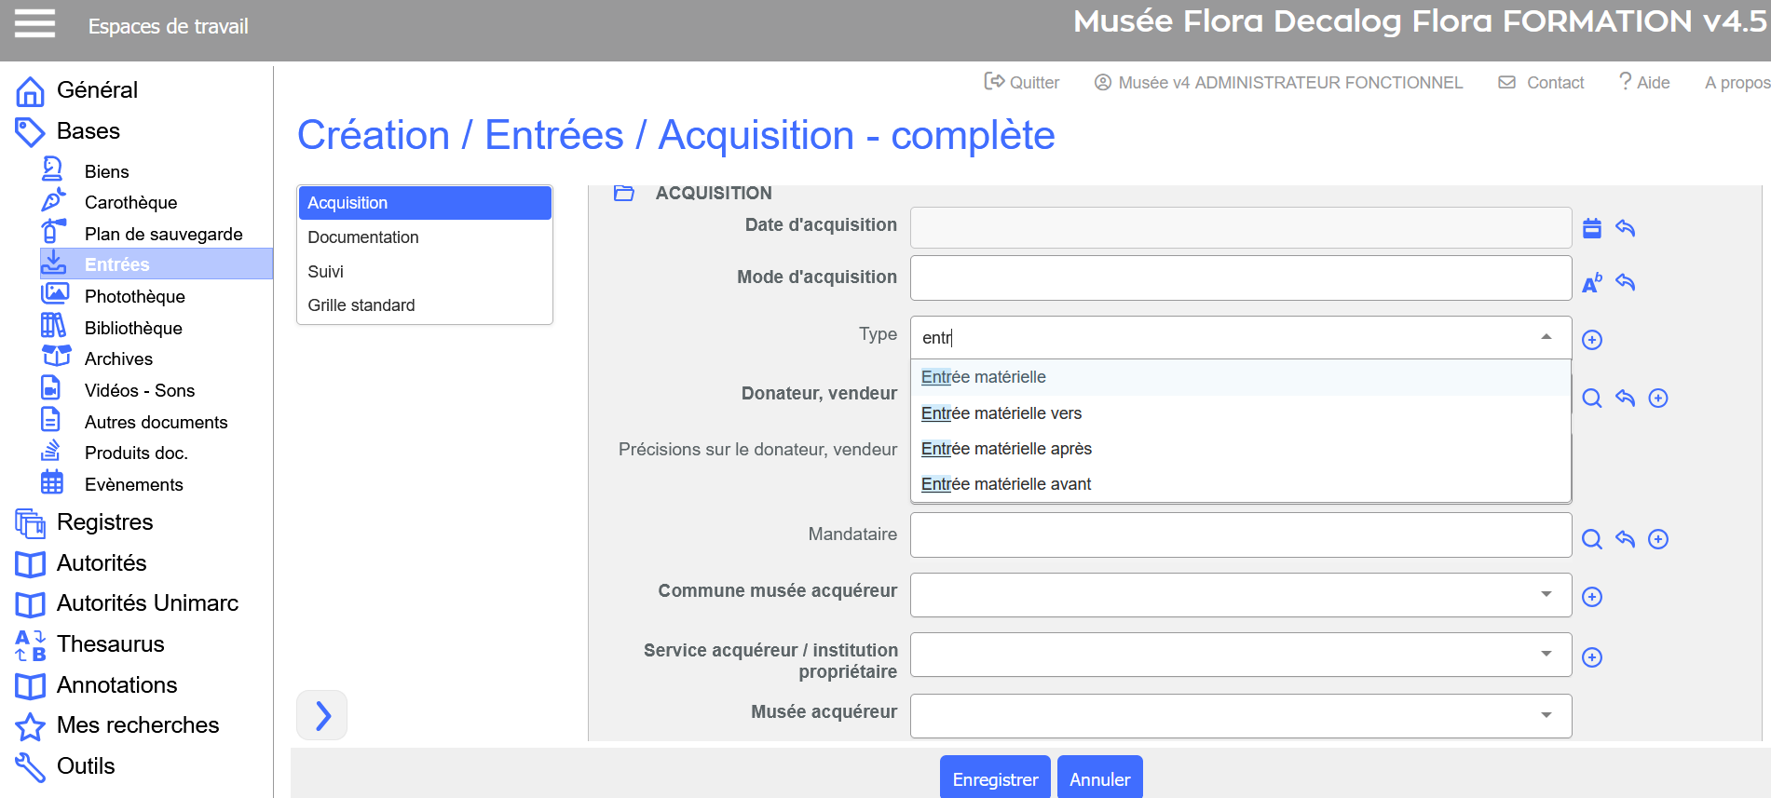Click the search magnifier for Mandataire

(1592, 539)
